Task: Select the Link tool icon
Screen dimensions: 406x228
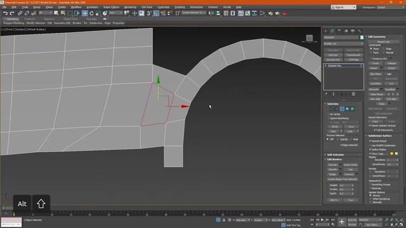Action: click(x=20, y=13)
